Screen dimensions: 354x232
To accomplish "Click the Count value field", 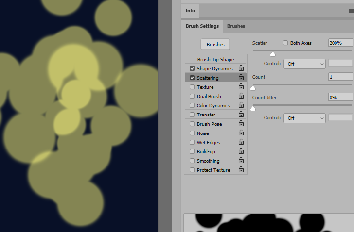I will click(340, 77).
